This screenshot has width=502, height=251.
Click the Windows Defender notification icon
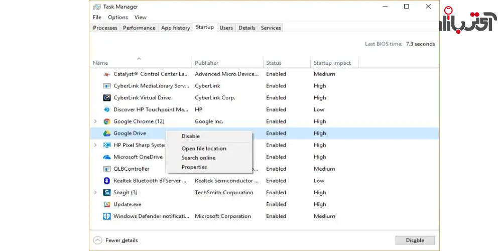(x=106, y=216)
